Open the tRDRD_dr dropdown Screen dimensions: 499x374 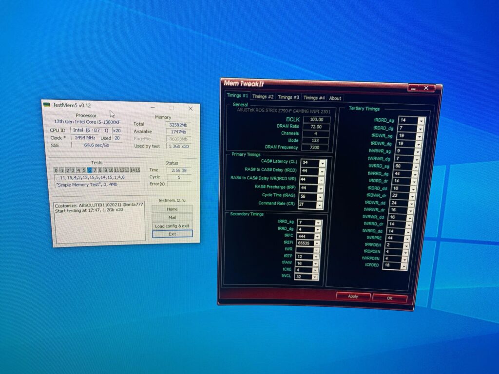414,181
